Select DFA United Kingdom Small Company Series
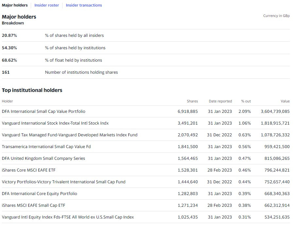This screenshot has width=302, height=227. coord(43,158)
